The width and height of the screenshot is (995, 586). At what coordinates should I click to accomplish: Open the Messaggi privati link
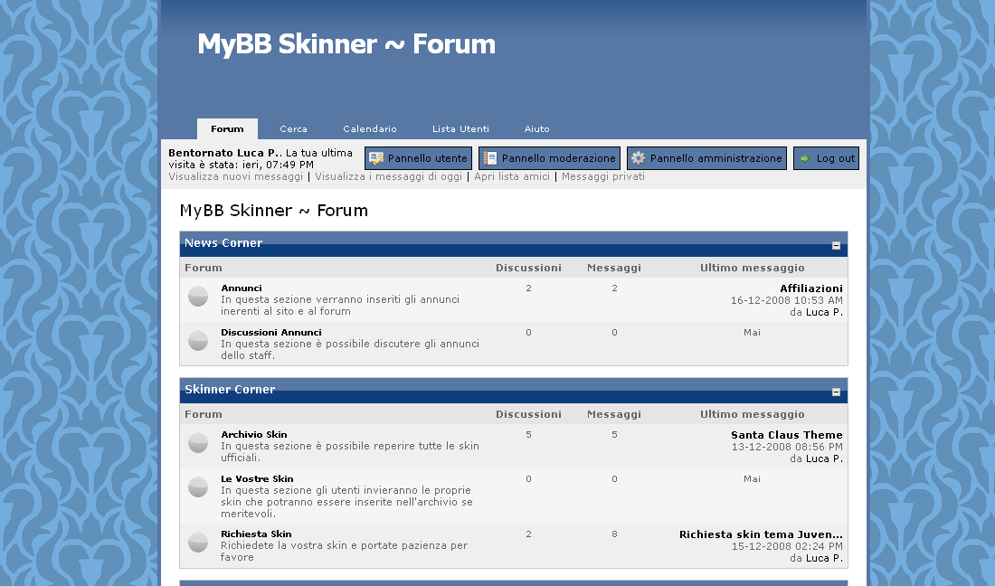tap(602, 177)
